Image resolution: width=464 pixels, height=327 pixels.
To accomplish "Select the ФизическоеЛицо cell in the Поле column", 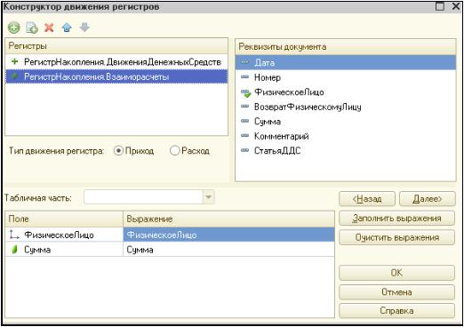I will coord(64,235).
